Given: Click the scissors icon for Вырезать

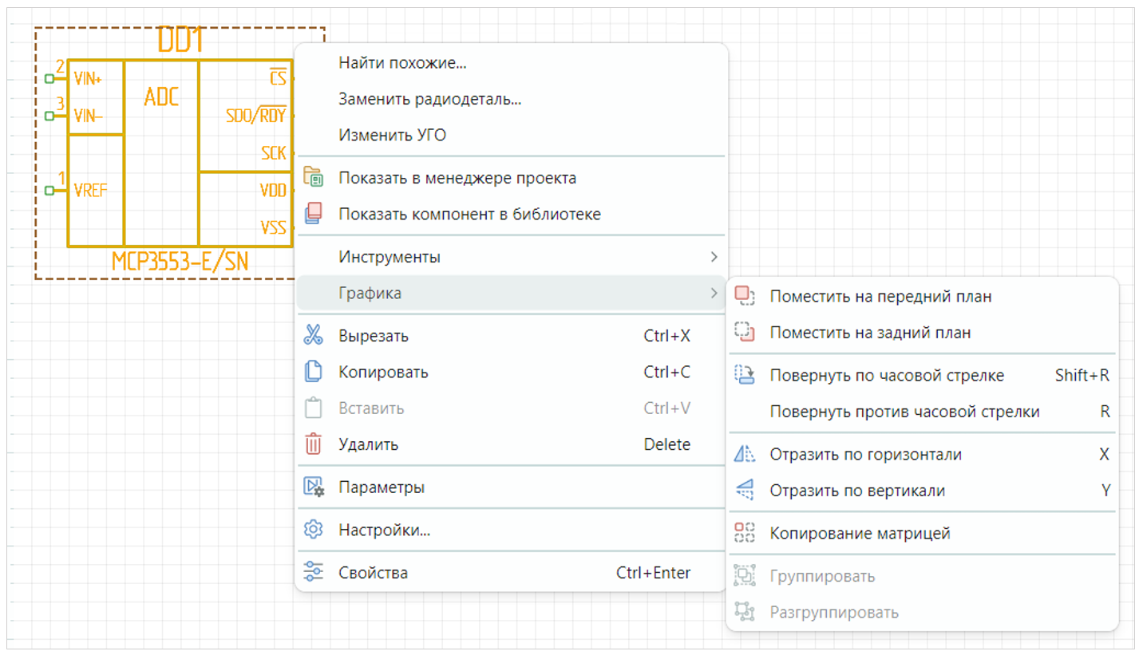Looking at the screenshot, I should (x=314, y=336).
